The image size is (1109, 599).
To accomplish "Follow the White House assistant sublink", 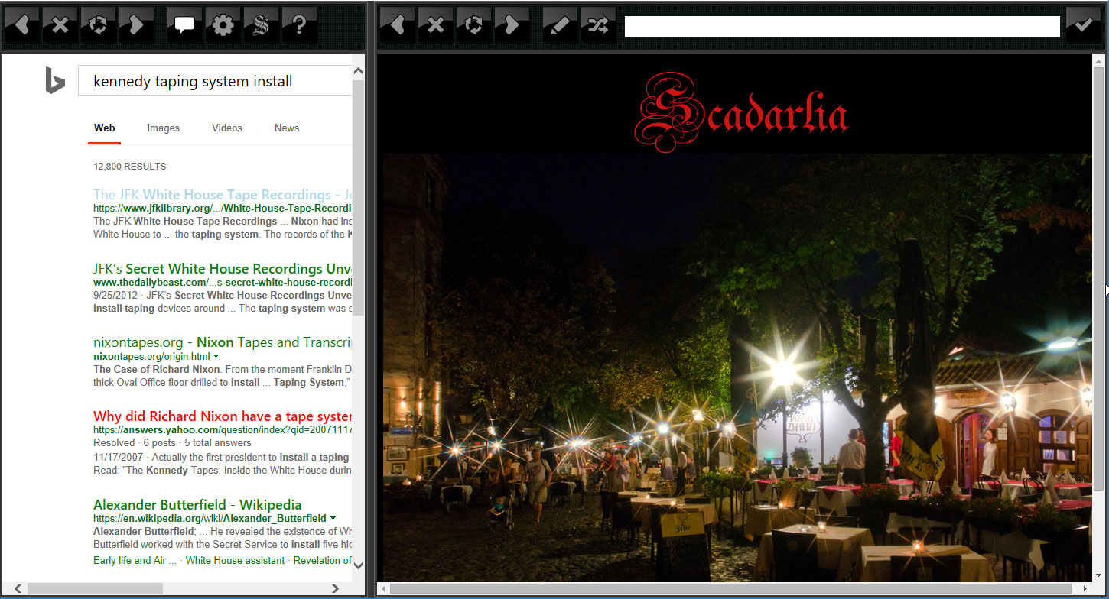I will click(236, 560).
